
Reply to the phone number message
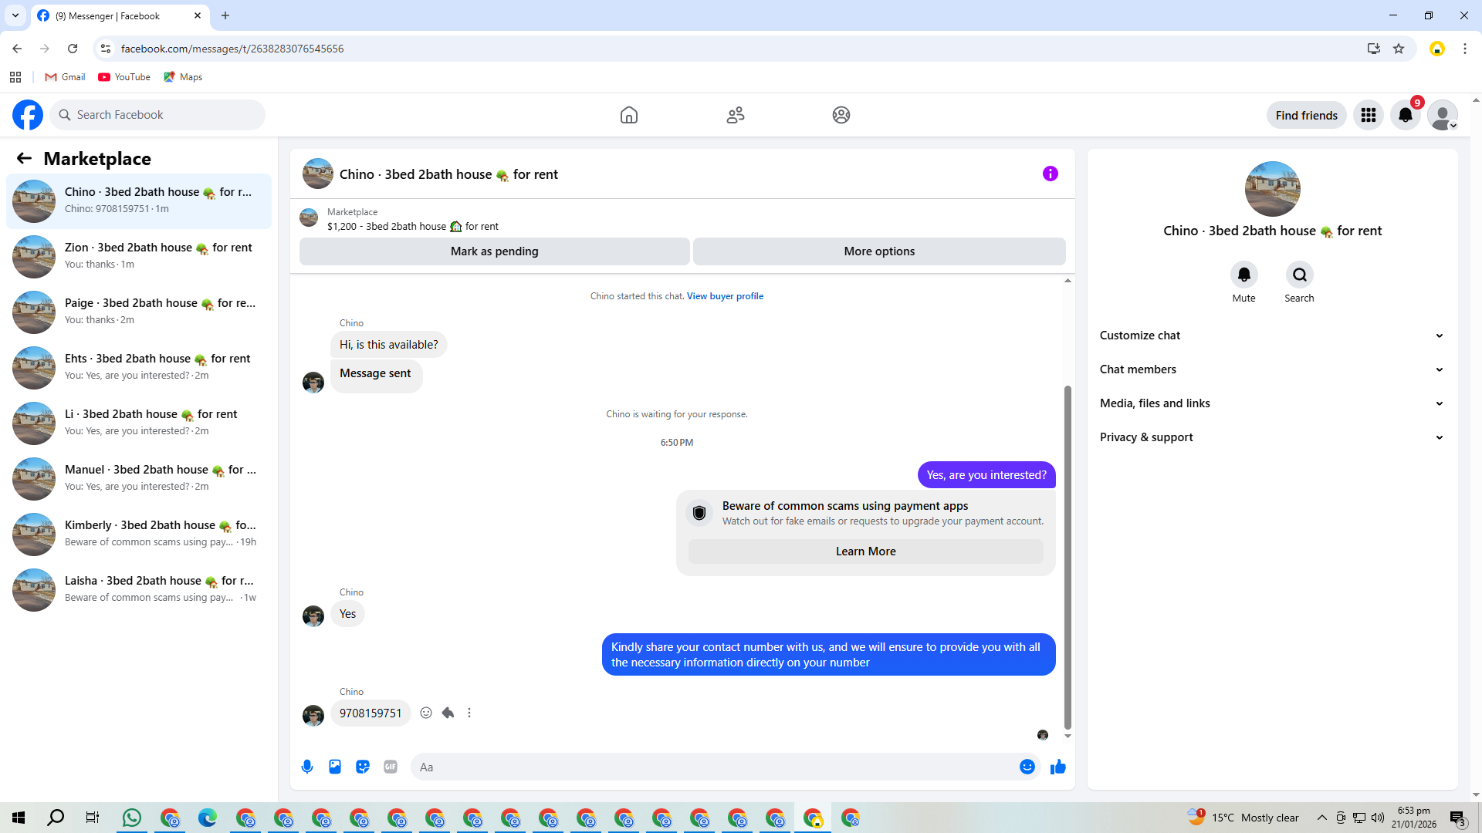(448, 713)
